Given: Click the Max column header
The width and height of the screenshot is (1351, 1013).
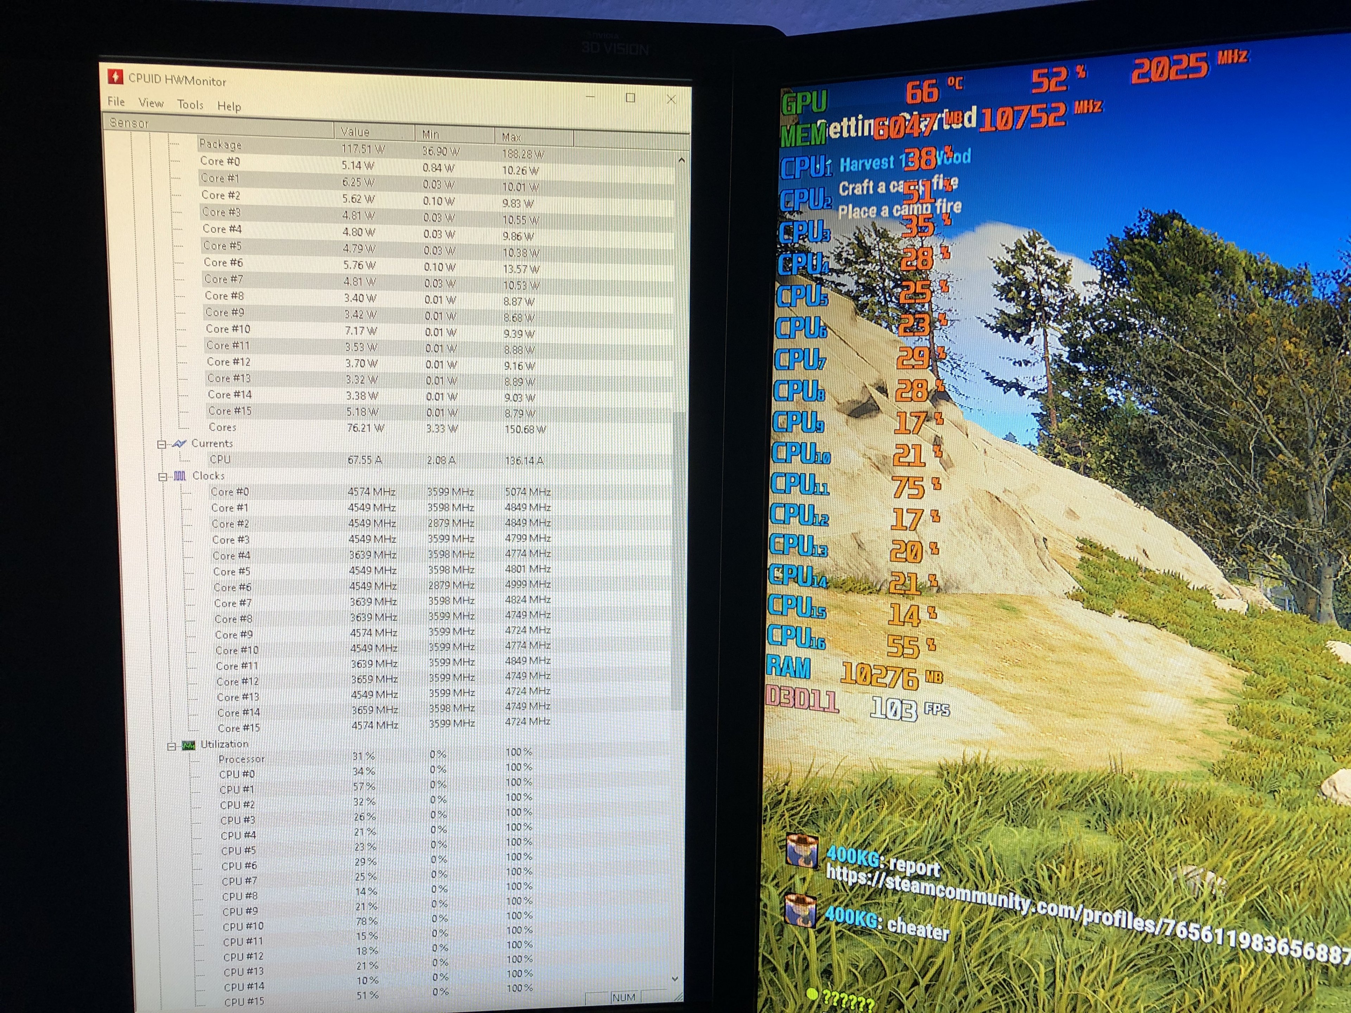Looking at the screenshot, I should 511,137.
